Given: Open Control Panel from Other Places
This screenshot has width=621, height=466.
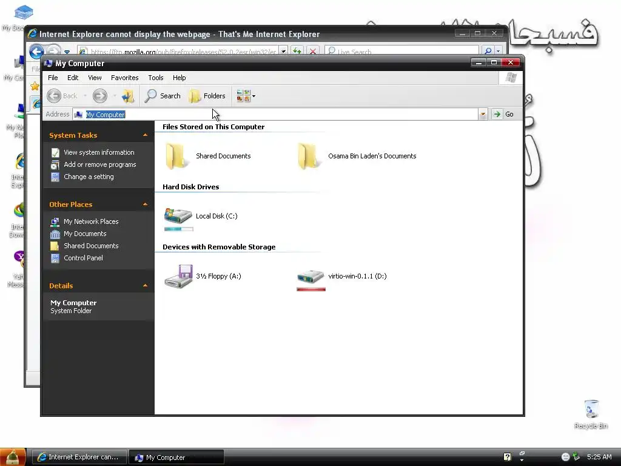Looking at the screenshot, I should [x=83, y=258].
